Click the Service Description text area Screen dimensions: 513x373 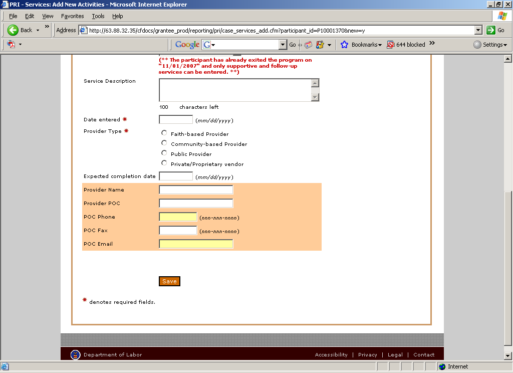pos(235,90)
